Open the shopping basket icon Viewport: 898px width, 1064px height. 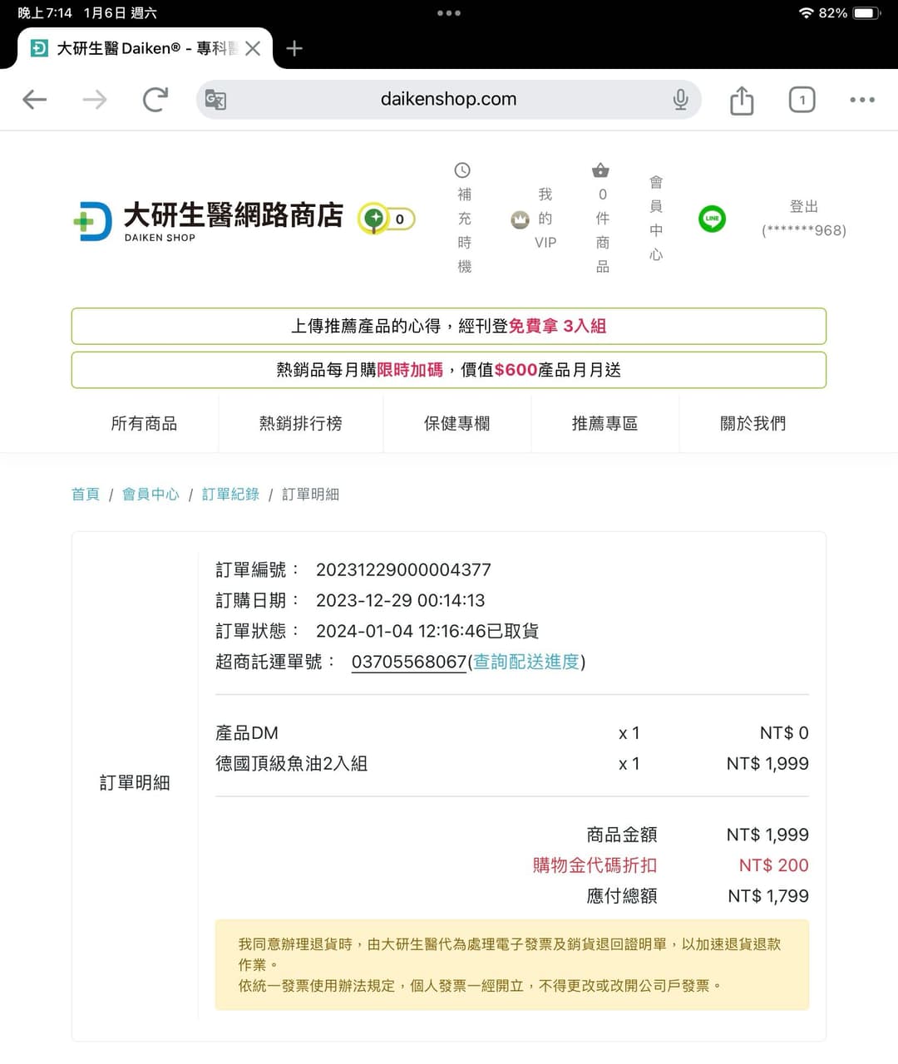point(600,170)
